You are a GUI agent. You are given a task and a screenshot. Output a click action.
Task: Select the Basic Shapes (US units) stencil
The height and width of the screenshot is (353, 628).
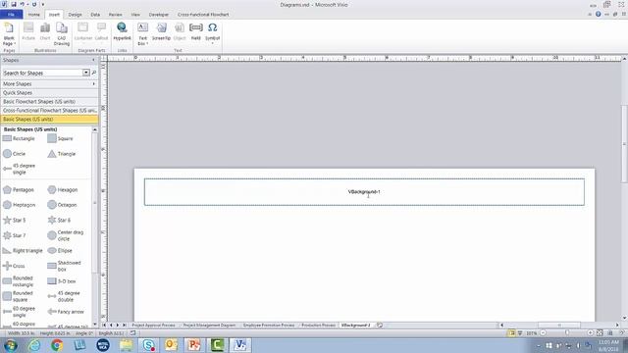(x=49, y=120)
